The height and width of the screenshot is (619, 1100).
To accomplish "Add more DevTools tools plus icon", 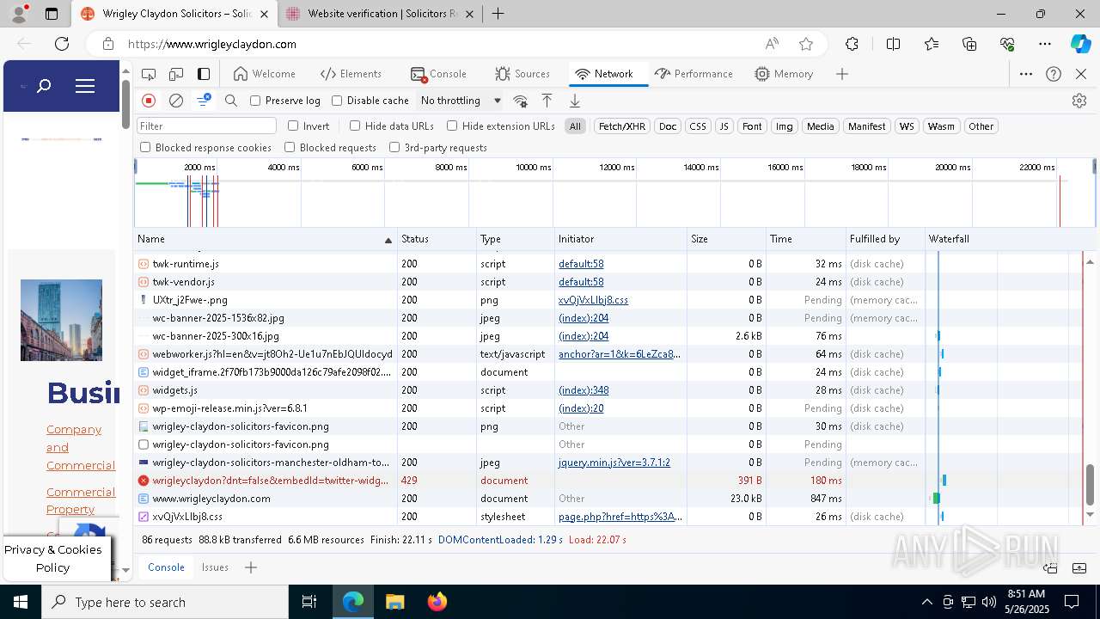I will [x=842, y=74].
